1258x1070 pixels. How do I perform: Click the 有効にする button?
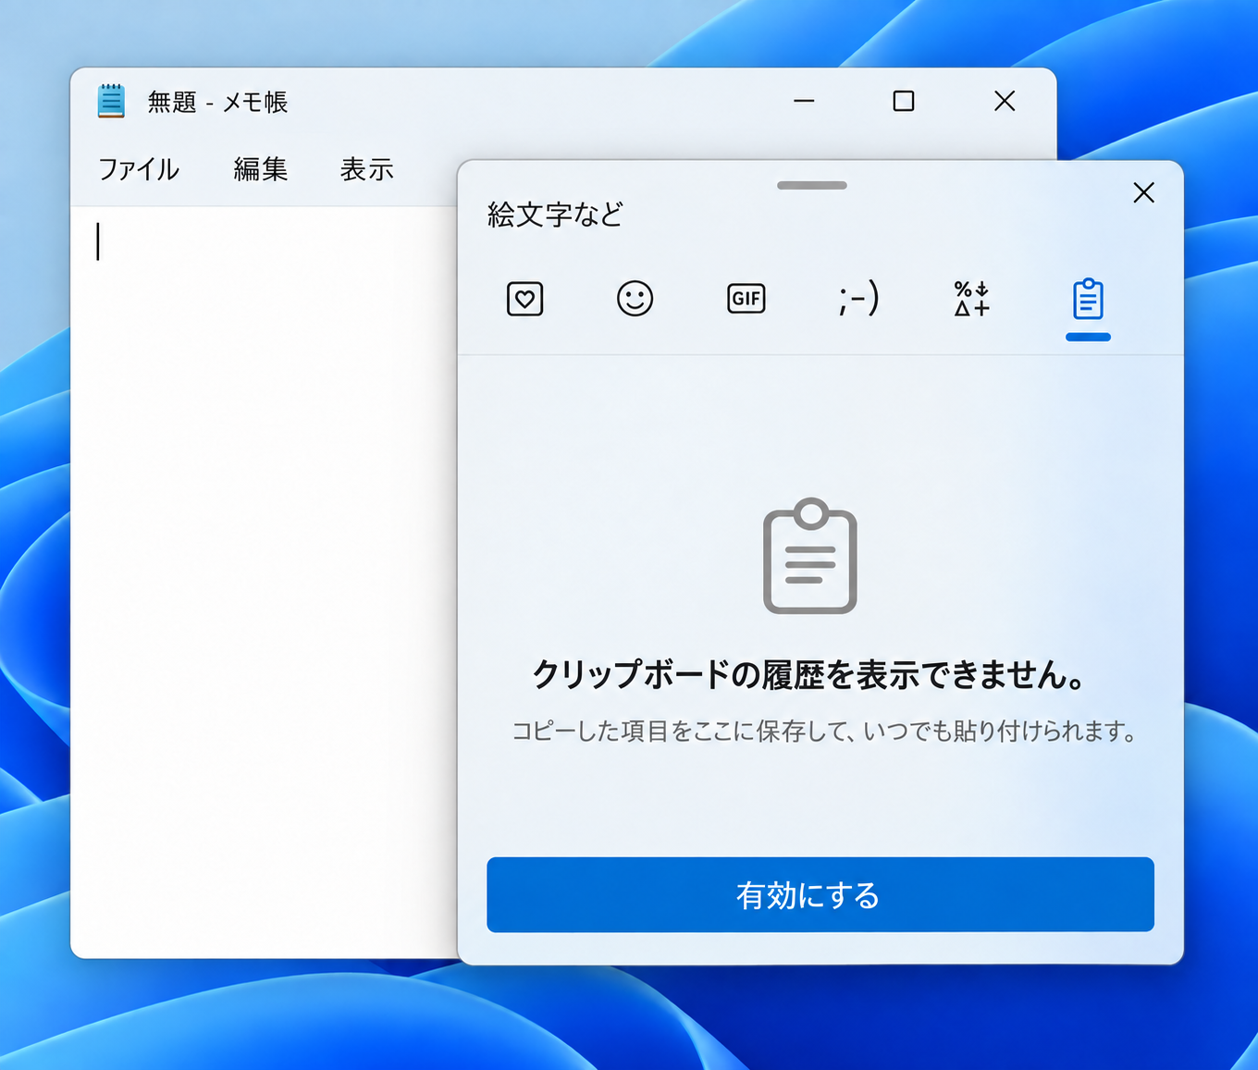820,894
